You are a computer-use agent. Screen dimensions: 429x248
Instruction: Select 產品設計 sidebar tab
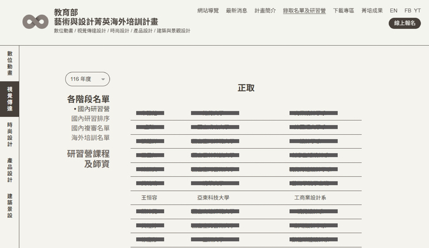[x=10, y=170]
